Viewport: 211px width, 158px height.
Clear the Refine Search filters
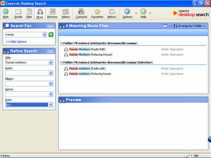tap(50, 51)
